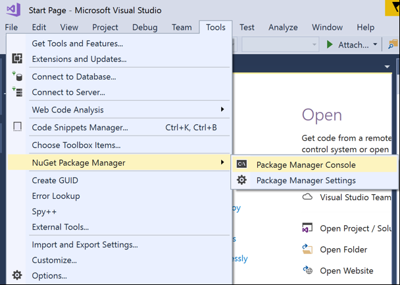
Task: Select Extensions and Updates
Action: click(x=119, y=59)
